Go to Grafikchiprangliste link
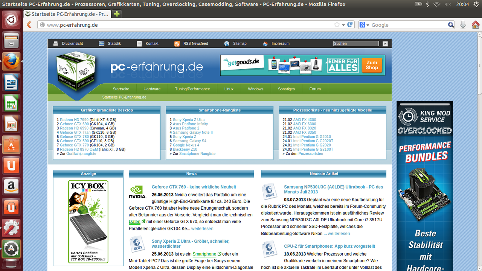Screen dimensions: 482x271 tap(81, 154)
